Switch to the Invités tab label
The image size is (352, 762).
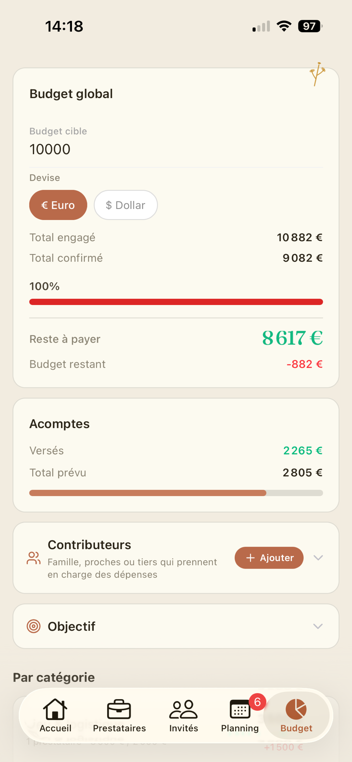tap(183, 728)
